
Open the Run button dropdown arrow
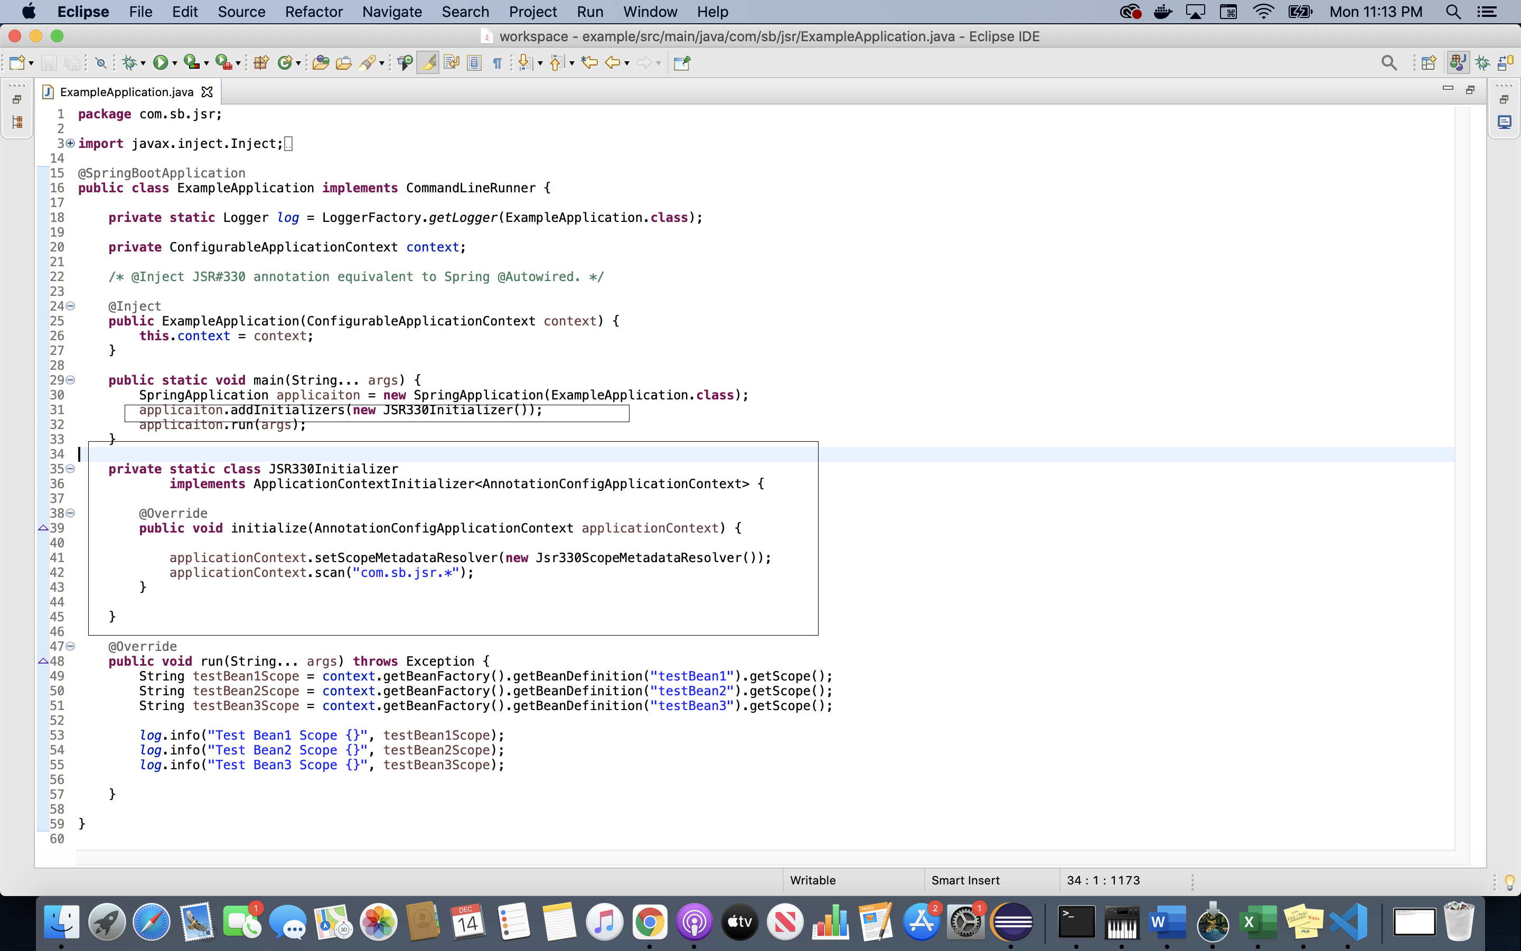[x=175, y=63]
